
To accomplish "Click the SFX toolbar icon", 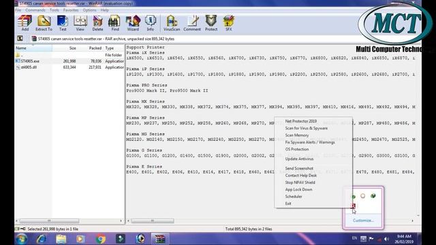I will pyautogui.click(x=229, y=23).
